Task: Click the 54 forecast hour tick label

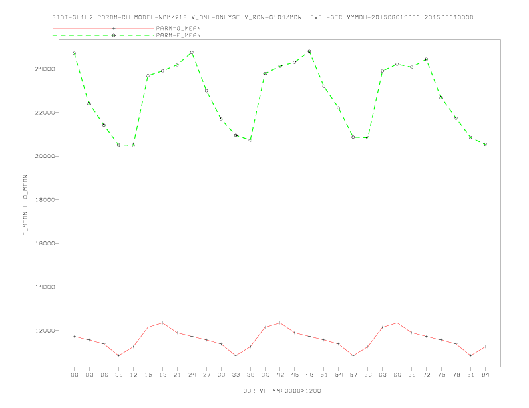Action: [339, 375]
